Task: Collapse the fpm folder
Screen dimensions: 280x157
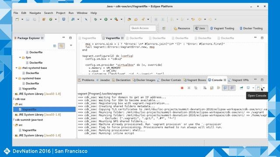Action: [20, 58]
